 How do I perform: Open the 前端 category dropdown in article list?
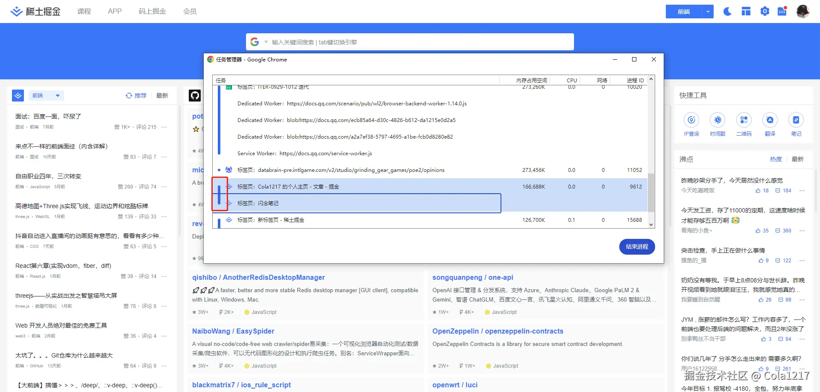coord(46,96)
